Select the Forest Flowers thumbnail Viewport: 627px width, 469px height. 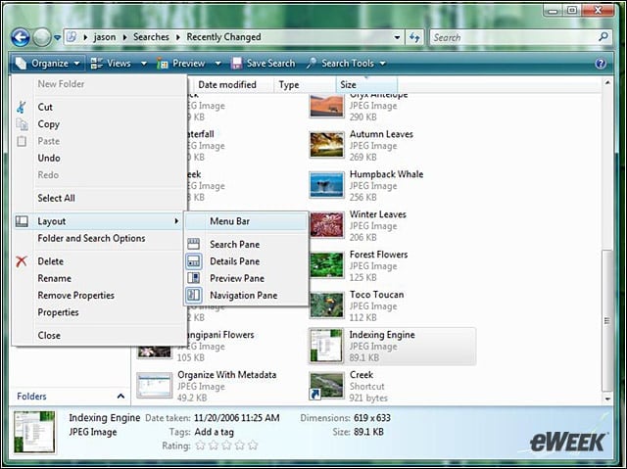326,265
